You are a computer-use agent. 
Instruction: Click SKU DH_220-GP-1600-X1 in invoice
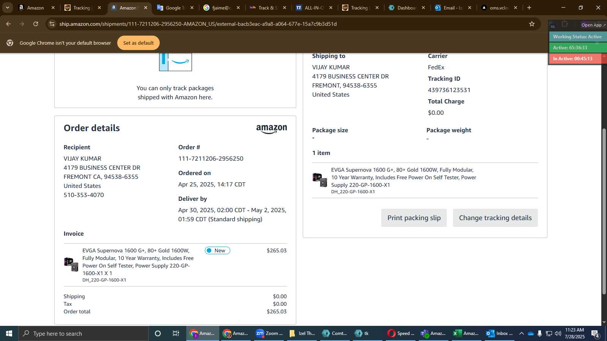click(104, 280)
